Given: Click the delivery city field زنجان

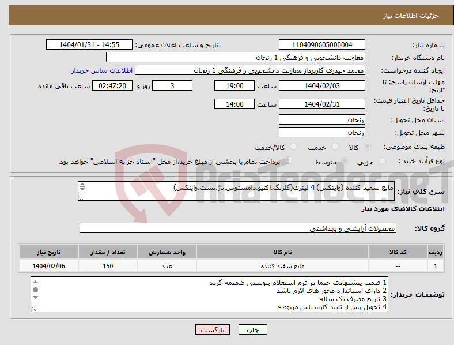Looking at the screenshot, I should coord(322,133).
